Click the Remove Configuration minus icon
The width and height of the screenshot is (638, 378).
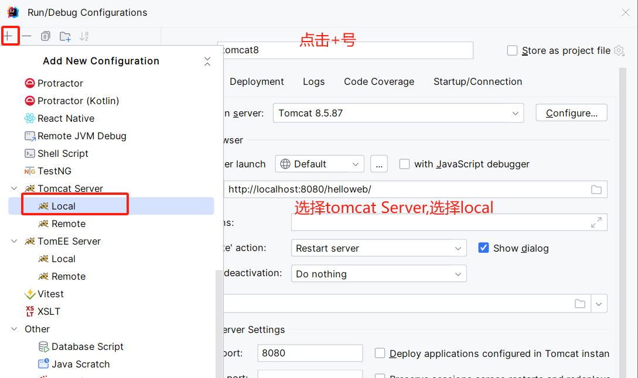click(27, 36)
